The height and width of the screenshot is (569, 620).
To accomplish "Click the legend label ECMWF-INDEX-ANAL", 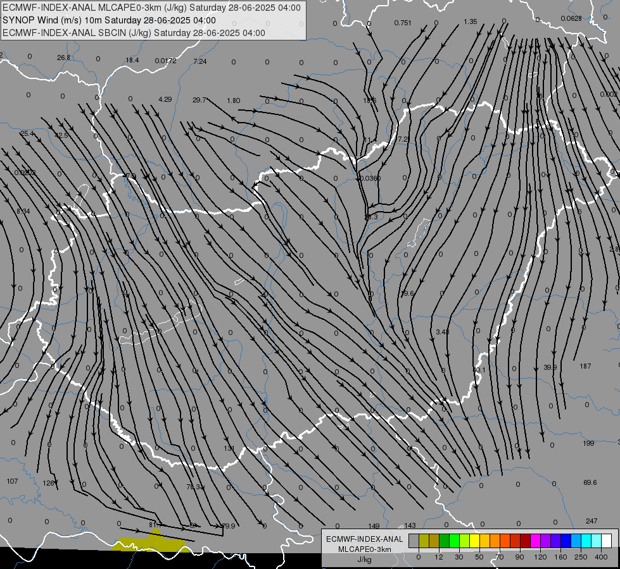I will point(364,539).
